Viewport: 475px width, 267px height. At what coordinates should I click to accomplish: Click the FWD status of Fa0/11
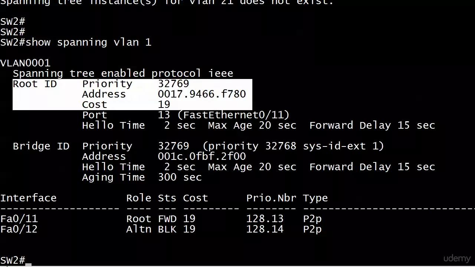click(167, 219)
